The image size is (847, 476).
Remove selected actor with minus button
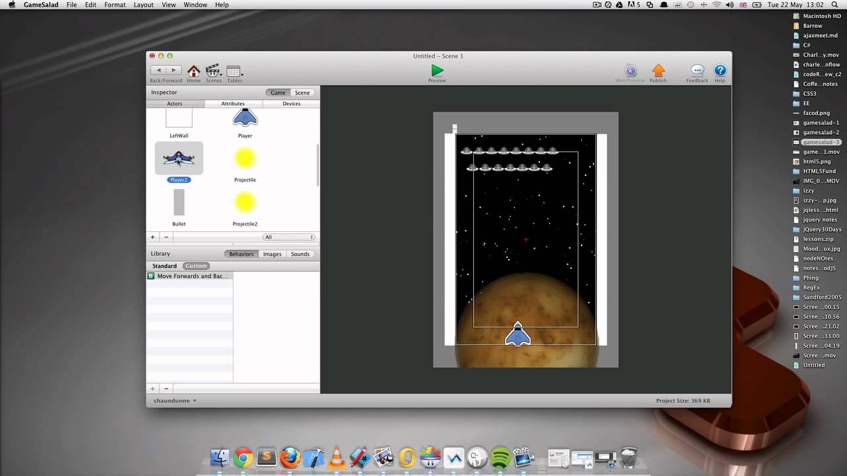(166, 237)
